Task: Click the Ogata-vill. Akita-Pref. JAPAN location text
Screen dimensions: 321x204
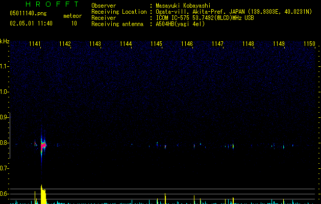Action: click(234, 12)
